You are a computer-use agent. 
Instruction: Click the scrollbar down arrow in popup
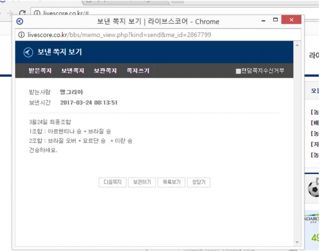(x=297, y=242)
